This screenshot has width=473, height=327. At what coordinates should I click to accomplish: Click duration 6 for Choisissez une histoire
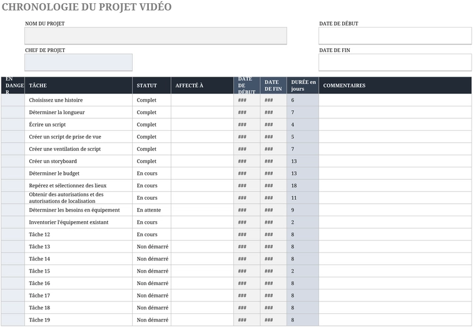303,100
